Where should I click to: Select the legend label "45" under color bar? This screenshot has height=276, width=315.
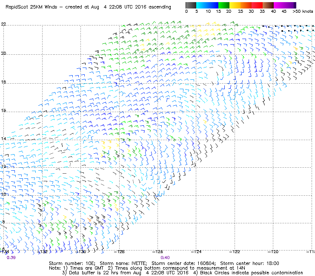tap(284, 11)
